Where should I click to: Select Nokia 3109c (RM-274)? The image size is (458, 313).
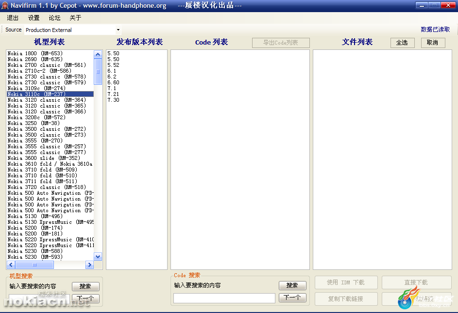(50, 88)
